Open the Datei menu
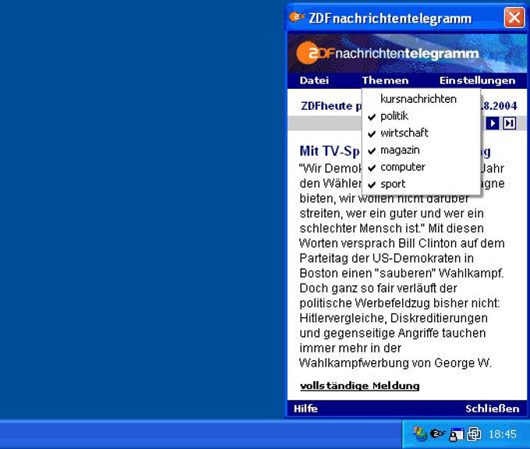 click(x=314, y=80)
